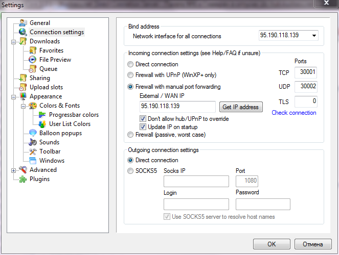Click the Get IP address button
This screenshot has width=339, height=255.
241,107
